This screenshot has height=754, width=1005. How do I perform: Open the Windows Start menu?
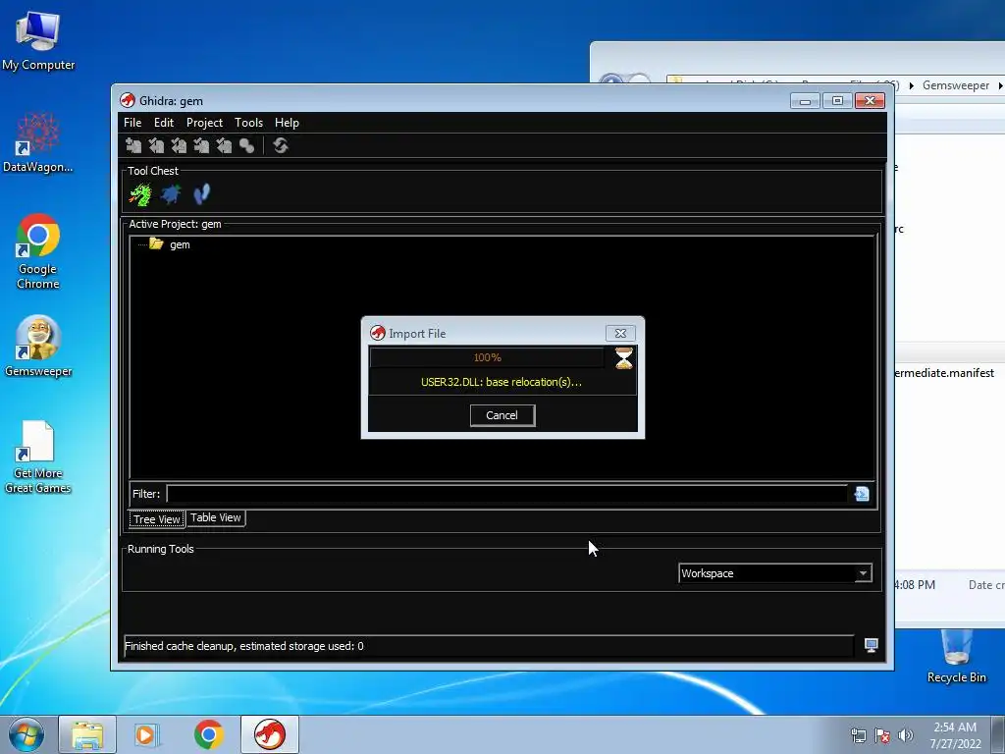(x=26, y=734)
